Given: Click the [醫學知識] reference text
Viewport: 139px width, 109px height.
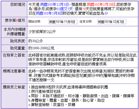Looking at the screenshot, I should tap(111, 76).
